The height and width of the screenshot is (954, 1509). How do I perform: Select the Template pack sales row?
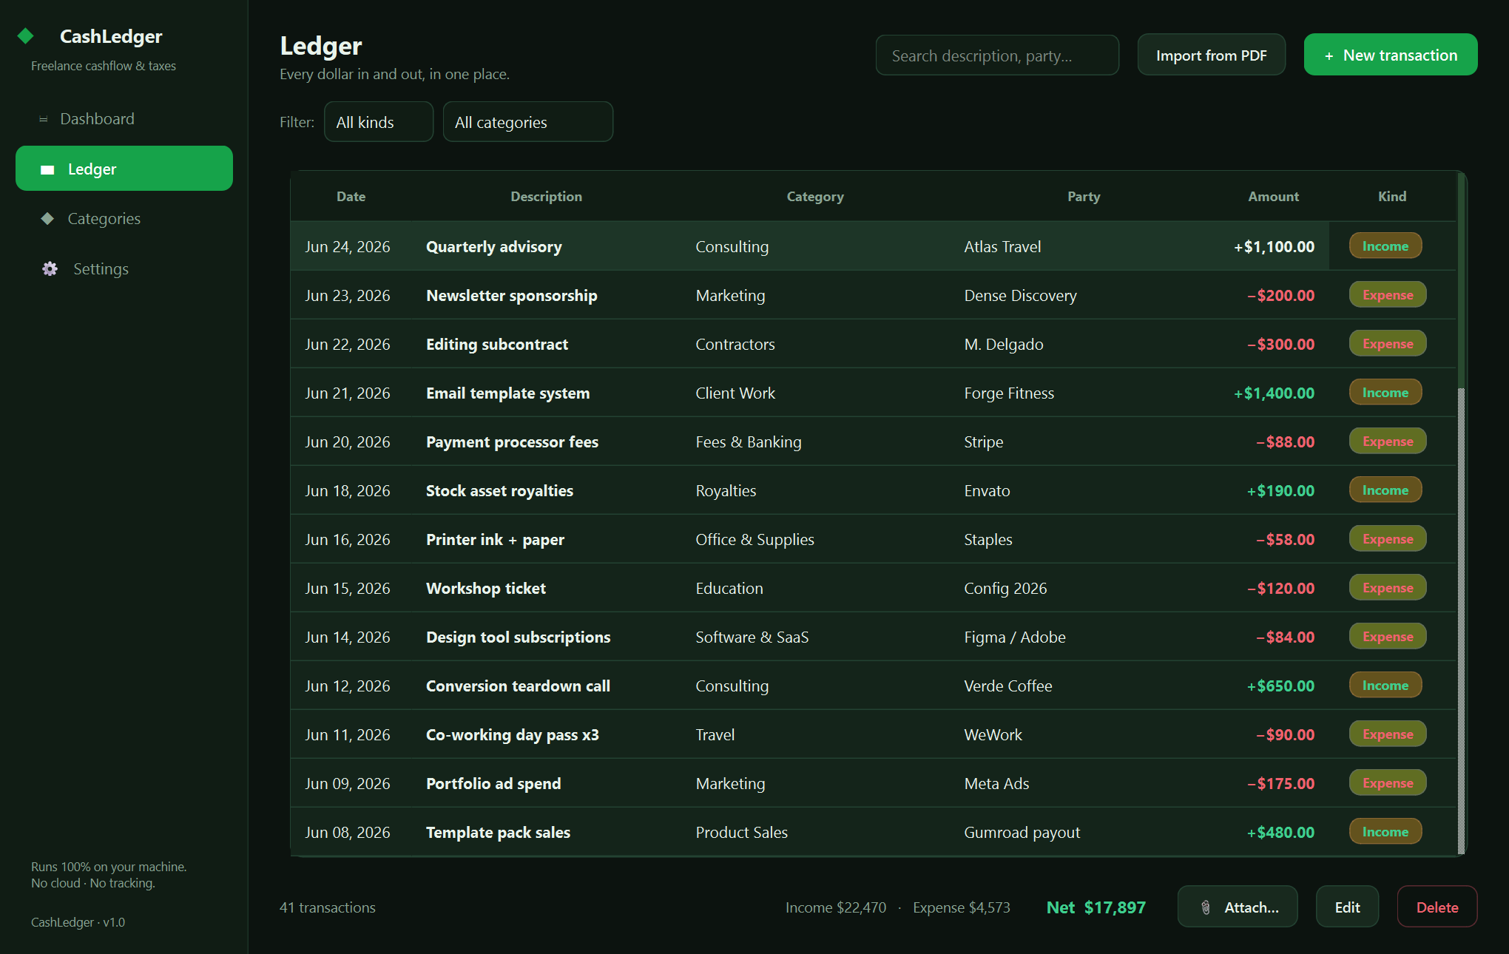pyautogui.click(x=873, y=832)
